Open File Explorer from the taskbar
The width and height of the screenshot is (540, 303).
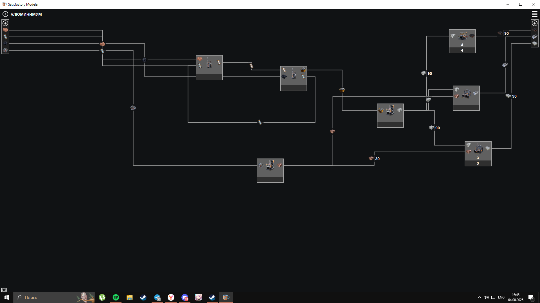pyautogui.click(x=129, y=297)
